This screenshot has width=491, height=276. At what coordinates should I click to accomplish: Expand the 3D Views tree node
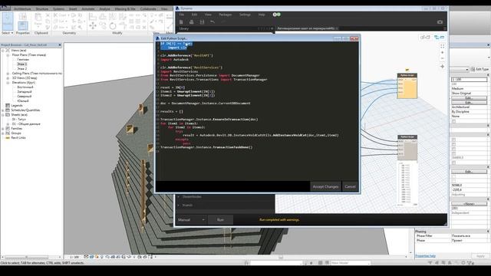click(x=8, y=78)
